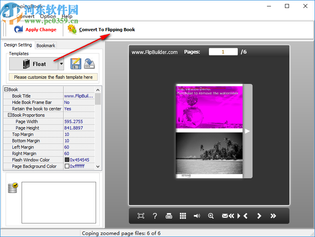Click the zoom in magnifier icon
Viewport: 315px width, 237px height.
coord(211,216)
